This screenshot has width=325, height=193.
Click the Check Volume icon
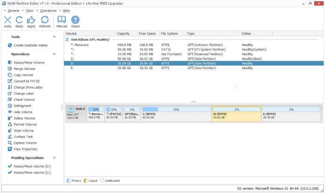[x=10, y=100]
